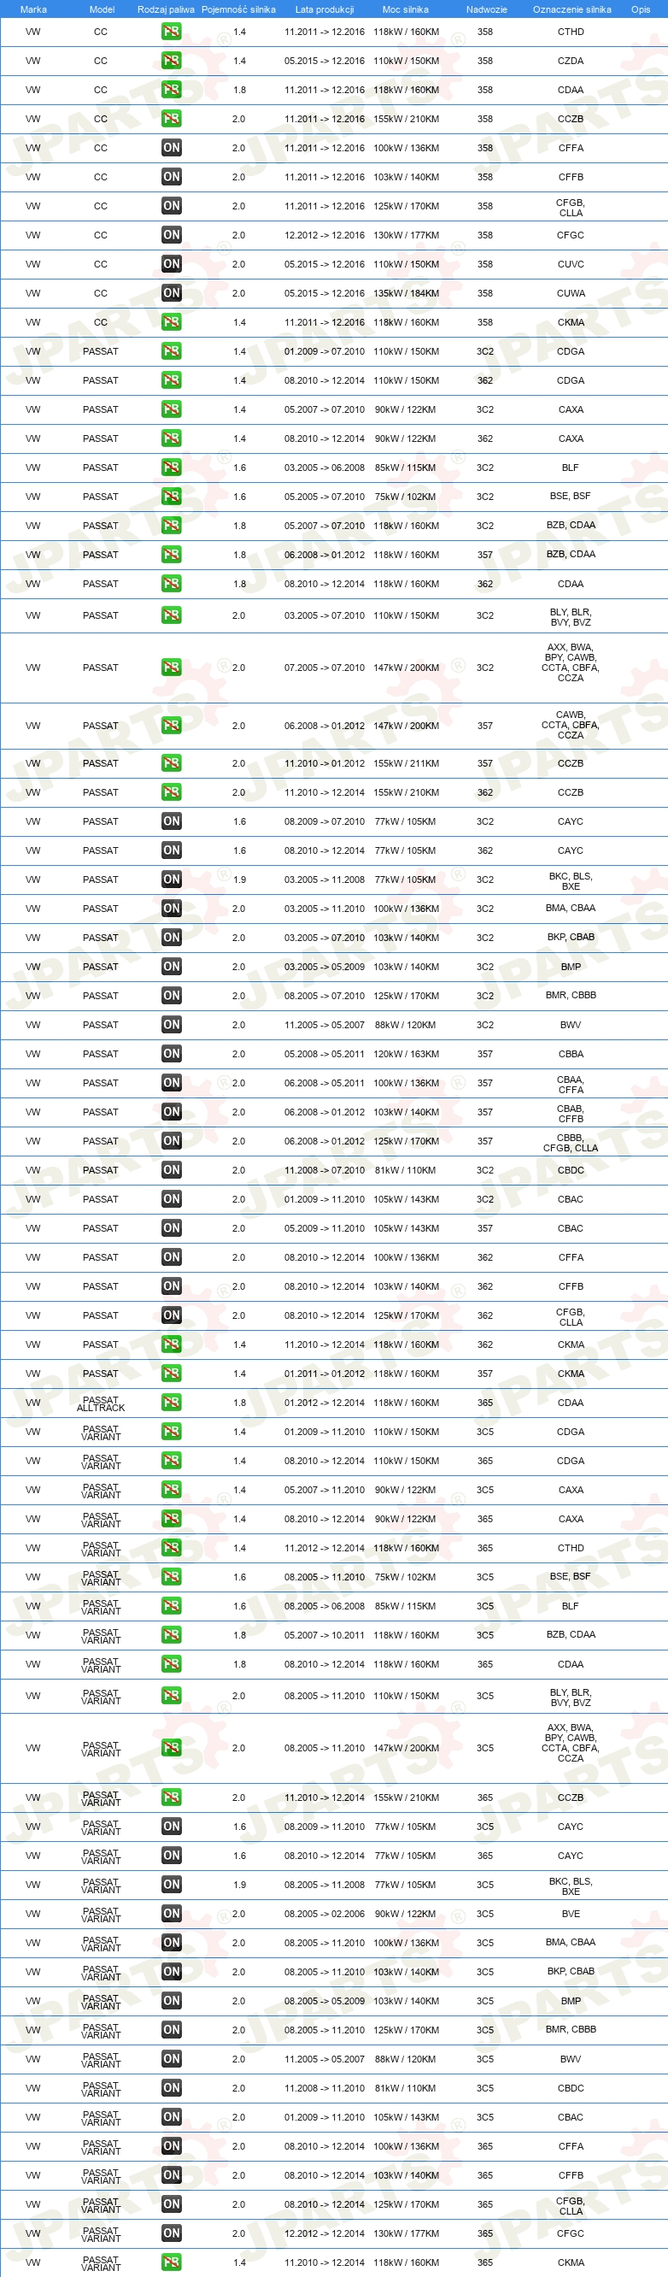Screen dimensions: 668x2277
Task: Click the CAWB, CCTA, CBFA, CCZA engine codes cell
Action: coord(571,725)
